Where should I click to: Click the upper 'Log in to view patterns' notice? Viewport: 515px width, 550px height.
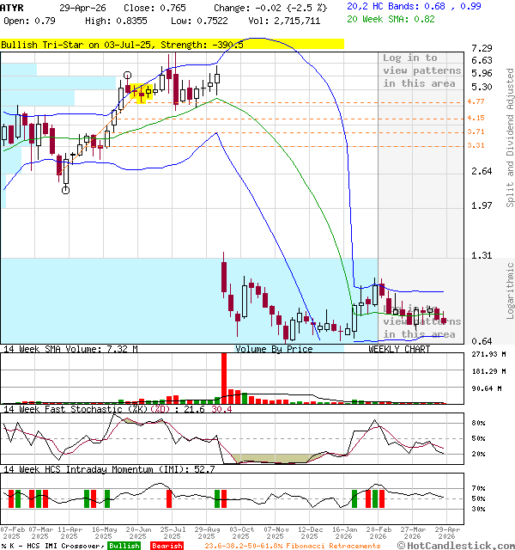point(421,70)
